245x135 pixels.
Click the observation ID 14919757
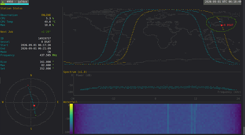point(44,38)
